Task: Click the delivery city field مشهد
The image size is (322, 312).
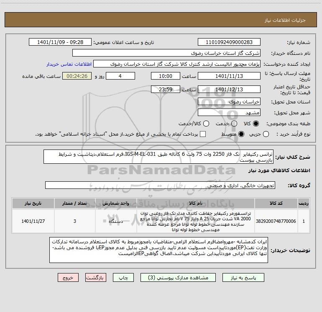Action: (x=229, y=112)
